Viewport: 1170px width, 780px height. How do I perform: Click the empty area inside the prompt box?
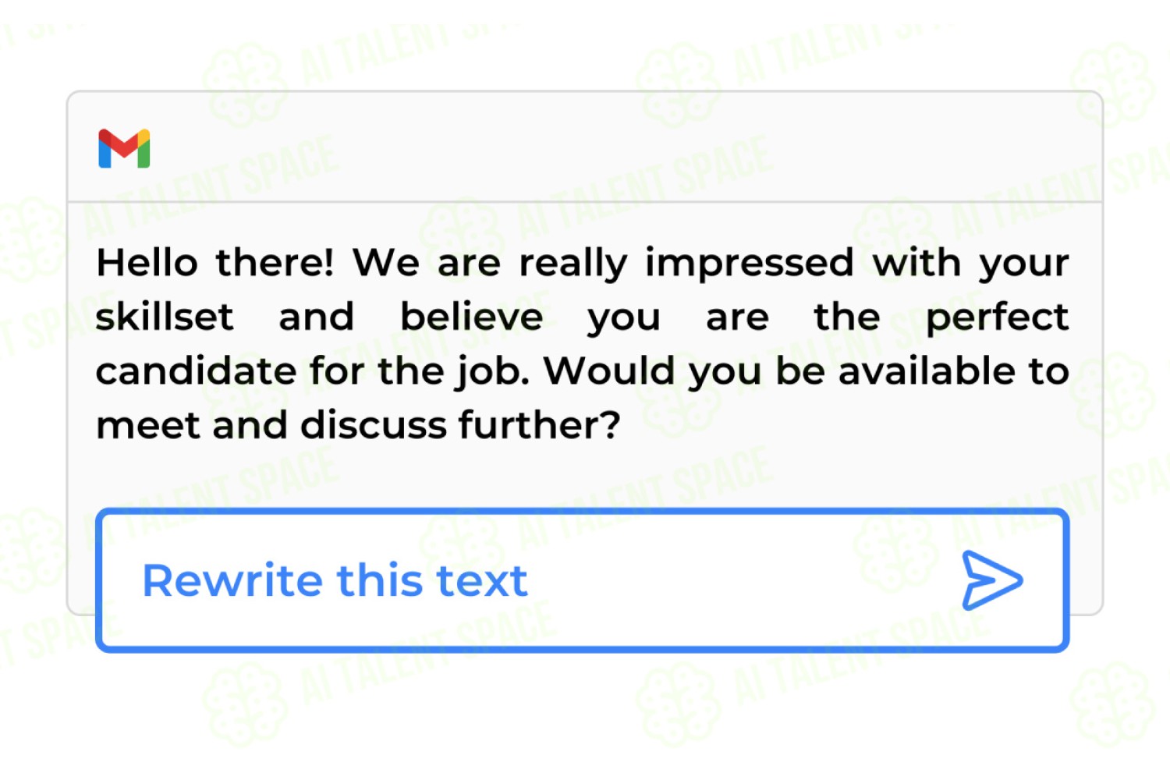741,580
